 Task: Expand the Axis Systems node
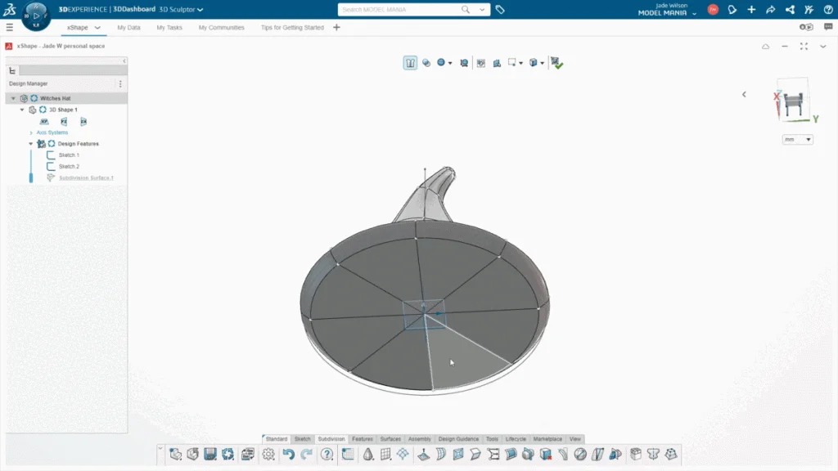(x=32, y=132)
